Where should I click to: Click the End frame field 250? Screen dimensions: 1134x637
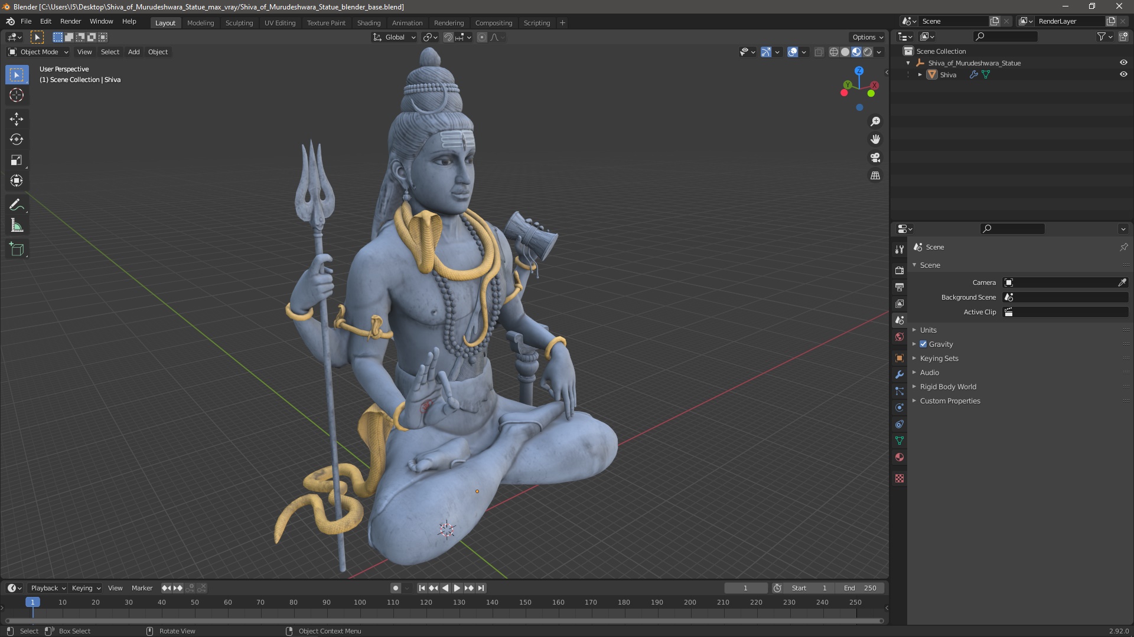[860, 588]
